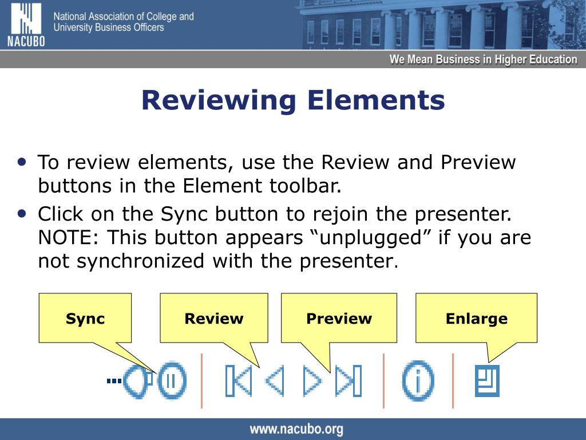Click the building photo in header
Screen dimensions: 586x440
click(442, 25)
